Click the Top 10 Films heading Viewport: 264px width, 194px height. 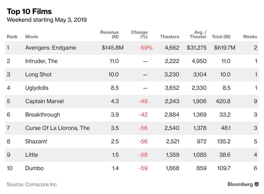pos(29,12)
